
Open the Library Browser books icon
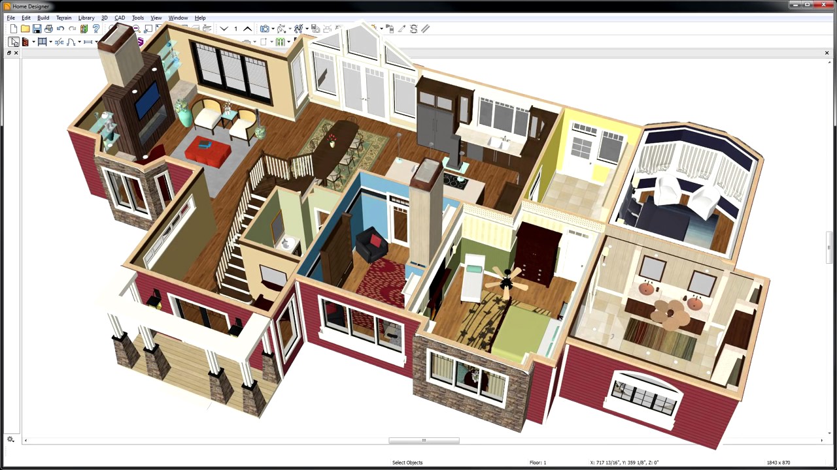[84, 29]
